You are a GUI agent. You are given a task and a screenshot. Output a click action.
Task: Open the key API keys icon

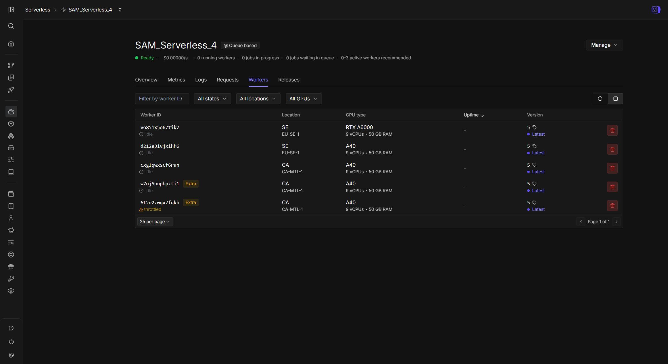pos(11,279)
